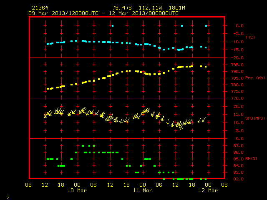
Task: Click the RH(%) humidity axis label
Action: [251, 159]
